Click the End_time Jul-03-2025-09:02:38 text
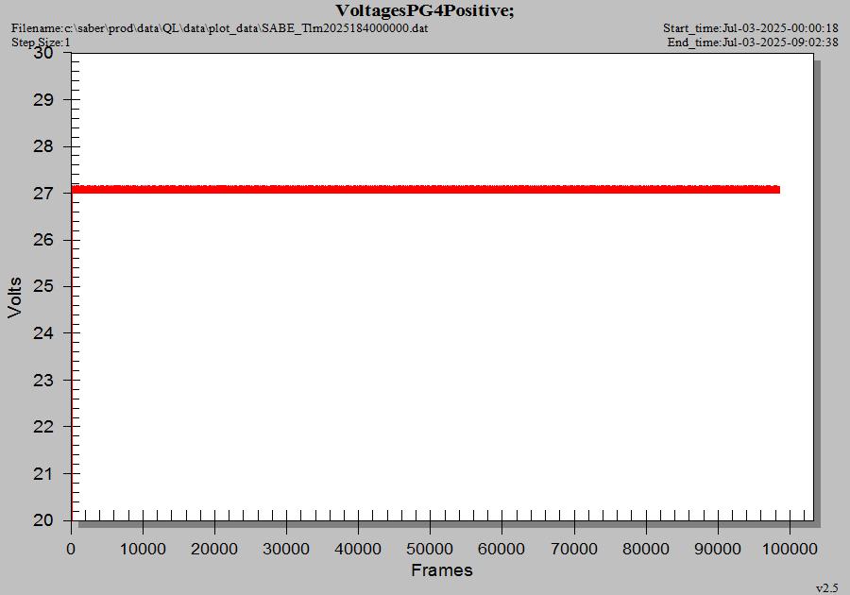850x595 pixels. pyautogui.click(x=753, y=42)
